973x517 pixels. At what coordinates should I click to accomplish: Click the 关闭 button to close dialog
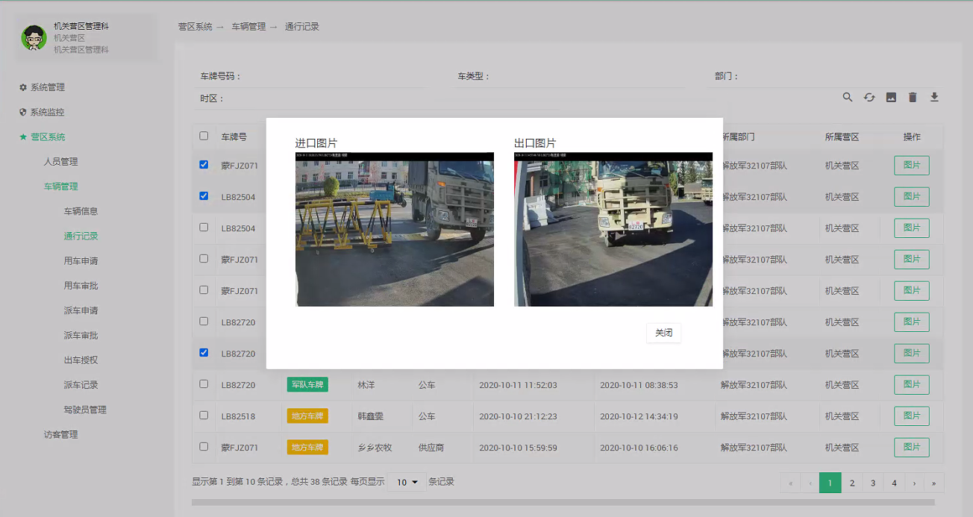click(x=663, y=333)
